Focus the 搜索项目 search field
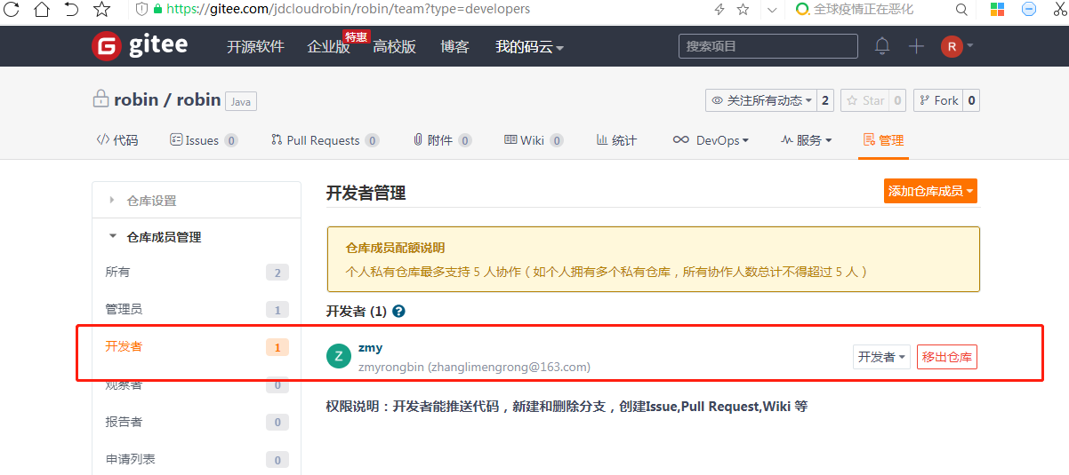This screenshot has width=1069, height=475. coord(768,46)
